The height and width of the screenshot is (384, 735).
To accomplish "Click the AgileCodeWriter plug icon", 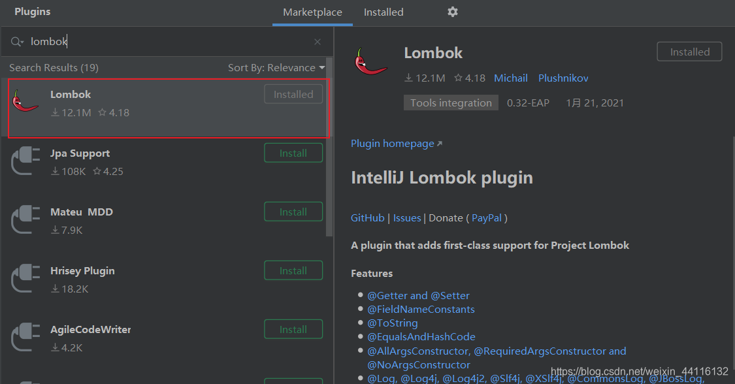I will [25, 337].
